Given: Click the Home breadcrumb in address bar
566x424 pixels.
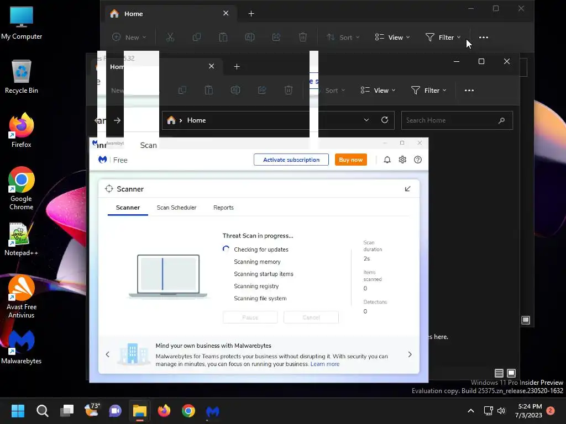Looking at the screenshot, I should click(x=196, y=120).
